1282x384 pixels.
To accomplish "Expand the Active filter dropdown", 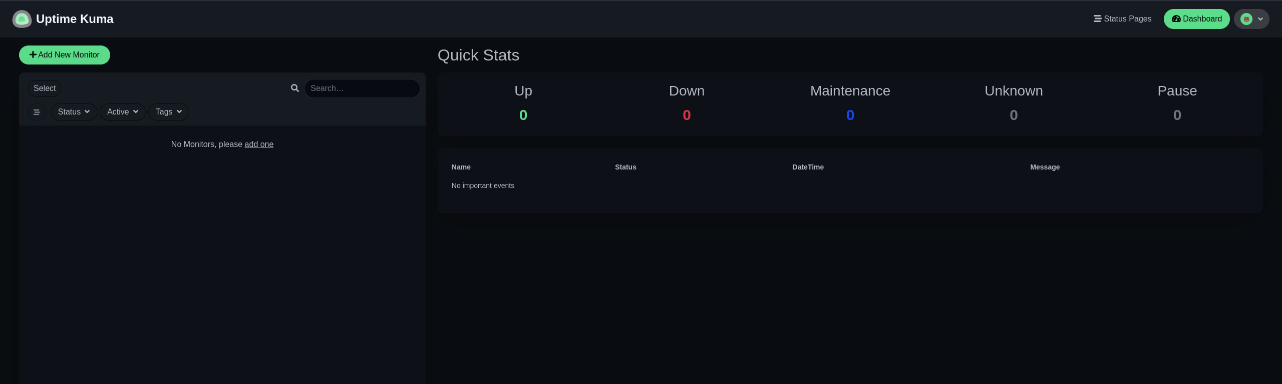I will click(x=122, y=112).
